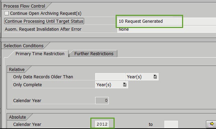This screenshot has height=129, width=216.
Task: Click the Only Data Records Older Than input field
Action: click(110, 77)
